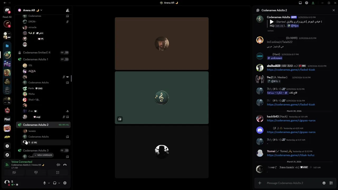Open User Settings gear

click(x=65, y=183)
